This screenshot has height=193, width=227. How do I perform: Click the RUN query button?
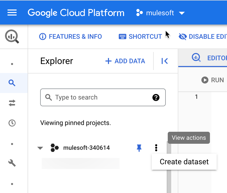click(212, 80)
